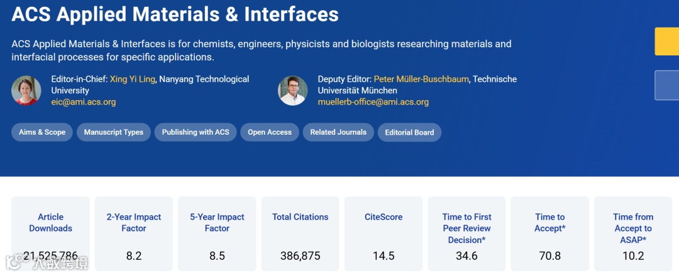Click the 8.5 impact factor value
Screen dimensions: 679x275
tap(217, 256)
